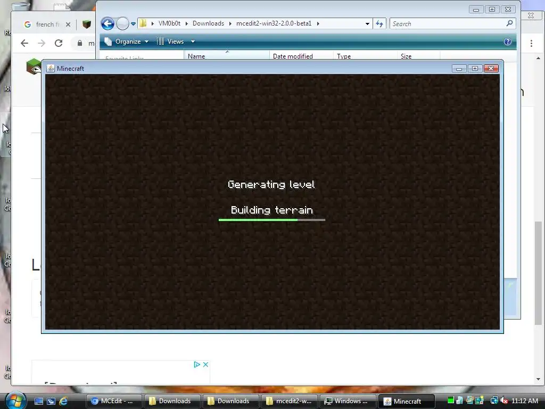Expand arrow after mcedit2-win32-2.0.0-beta1 breadcrumb
This screenshot has height=409, width=545.
click(x=318, y=23)
